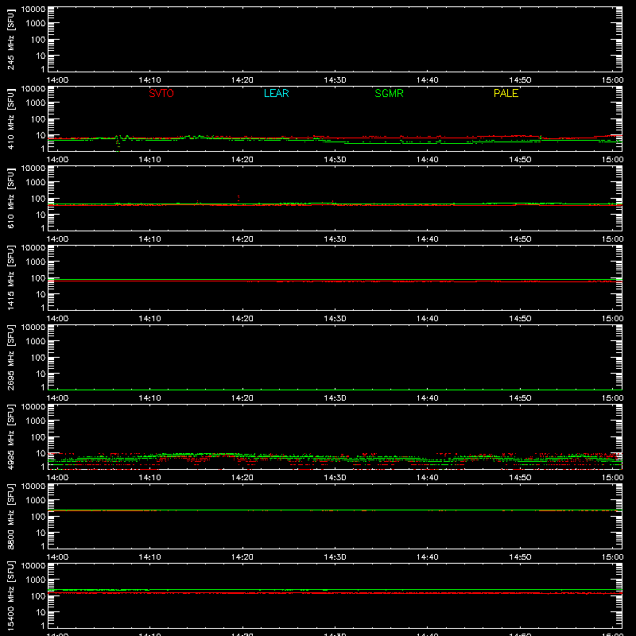
Task: Click 14:00 time label under 245 MHz panel
Action: click(57, 80)
